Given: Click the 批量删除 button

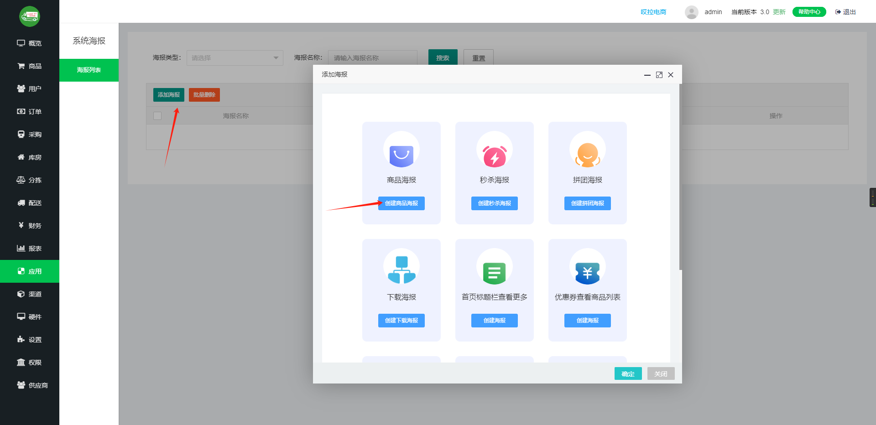Looking at the screenshot, I should coord(204,95).
